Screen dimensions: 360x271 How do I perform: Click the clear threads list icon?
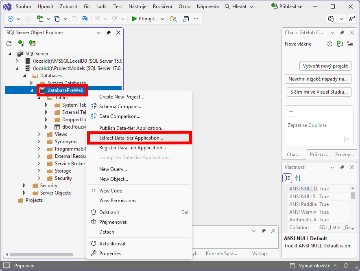[x=350, y=44]
